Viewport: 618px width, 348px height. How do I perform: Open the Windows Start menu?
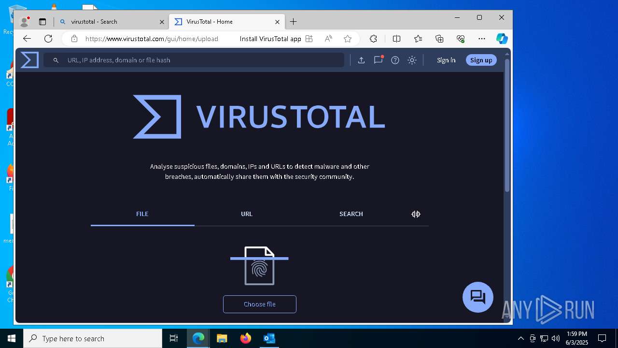(x=12, y=338)
